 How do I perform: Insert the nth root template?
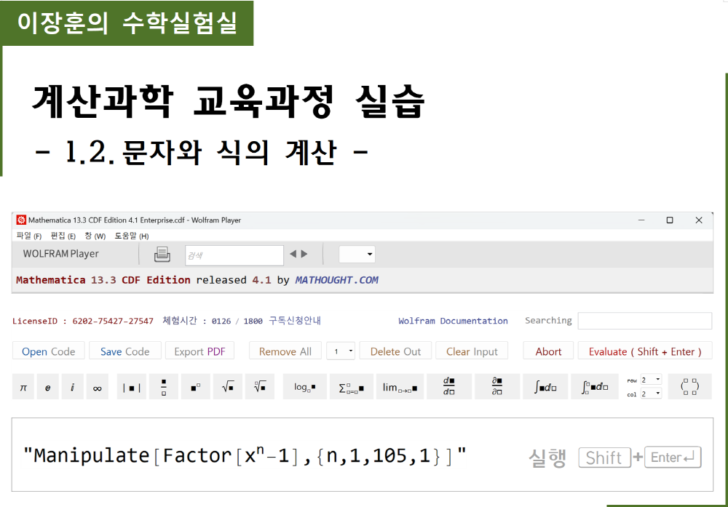tap(260, 387)
